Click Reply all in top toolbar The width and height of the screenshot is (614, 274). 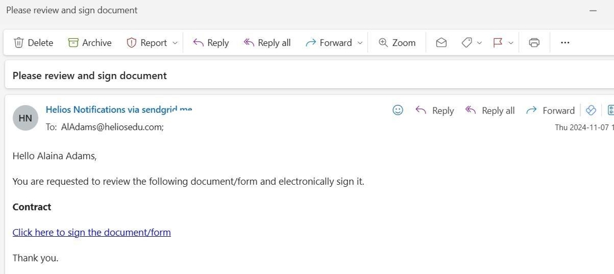pyautogui.click(x=267, y=43)
